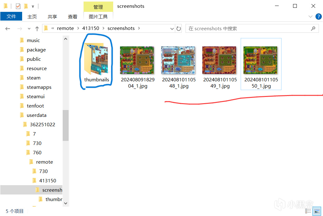Open Help with the question mark icon

[318, 17]
